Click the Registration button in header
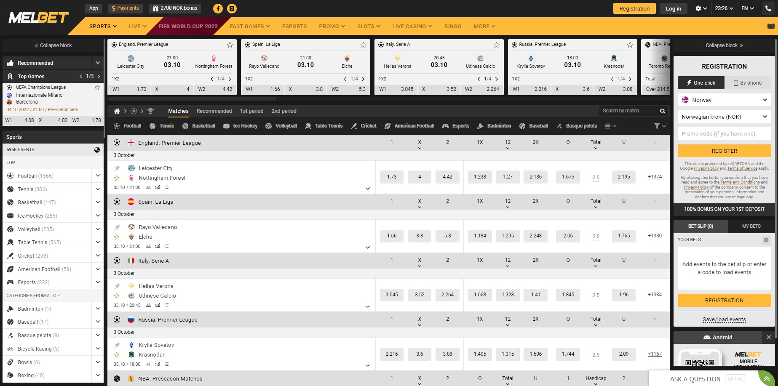778x386 pixels. coord(634,8)
